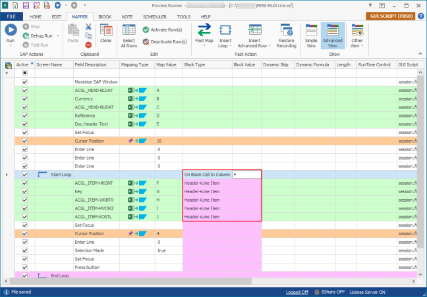Open the FILE menu
427x297 pixels.
click(11, 16)
